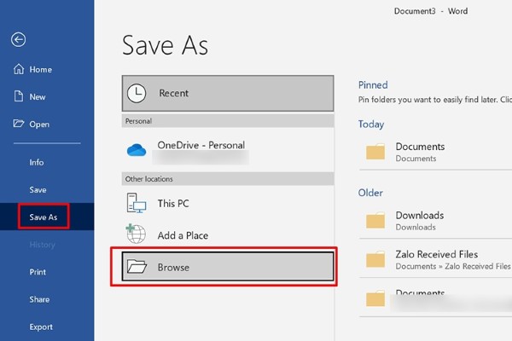Screen dimensions: 512x341
Task: Pick the Downloads folder name
Action: [420, 216]
